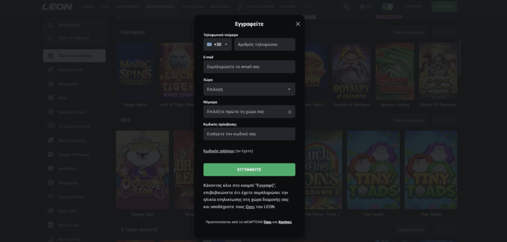This screenshot has height=242, width=507.
Task: Click the Greek flag icon next to +30
Action: pyautogui.click(x=209, y=44)
